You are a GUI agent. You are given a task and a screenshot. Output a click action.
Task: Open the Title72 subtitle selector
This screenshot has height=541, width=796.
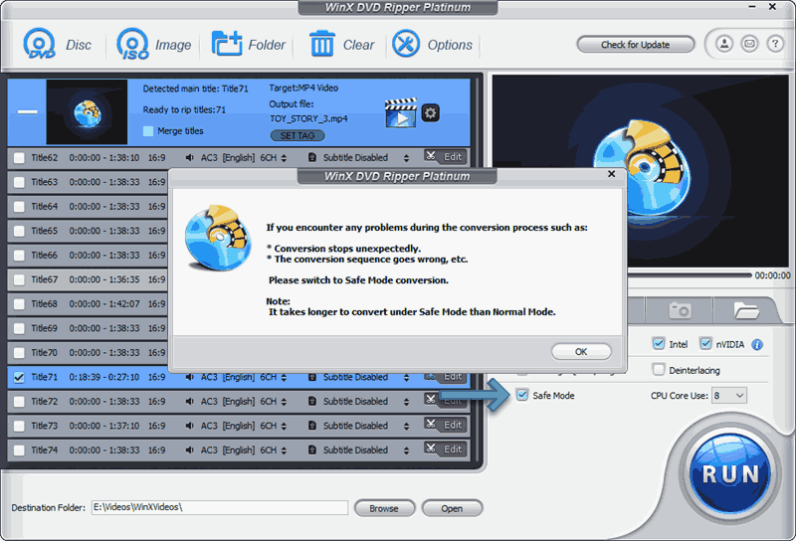(x=406, y=402)
